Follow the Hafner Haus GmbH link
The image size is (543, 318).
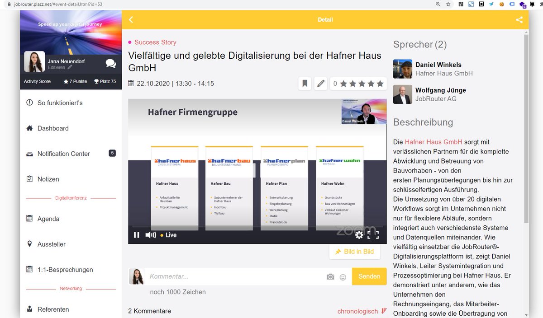[x=433, y=142]
